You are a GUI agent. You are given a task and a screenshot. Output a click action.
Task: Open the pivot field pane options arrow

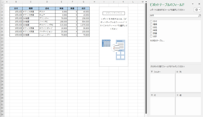(x=193, y=4)
